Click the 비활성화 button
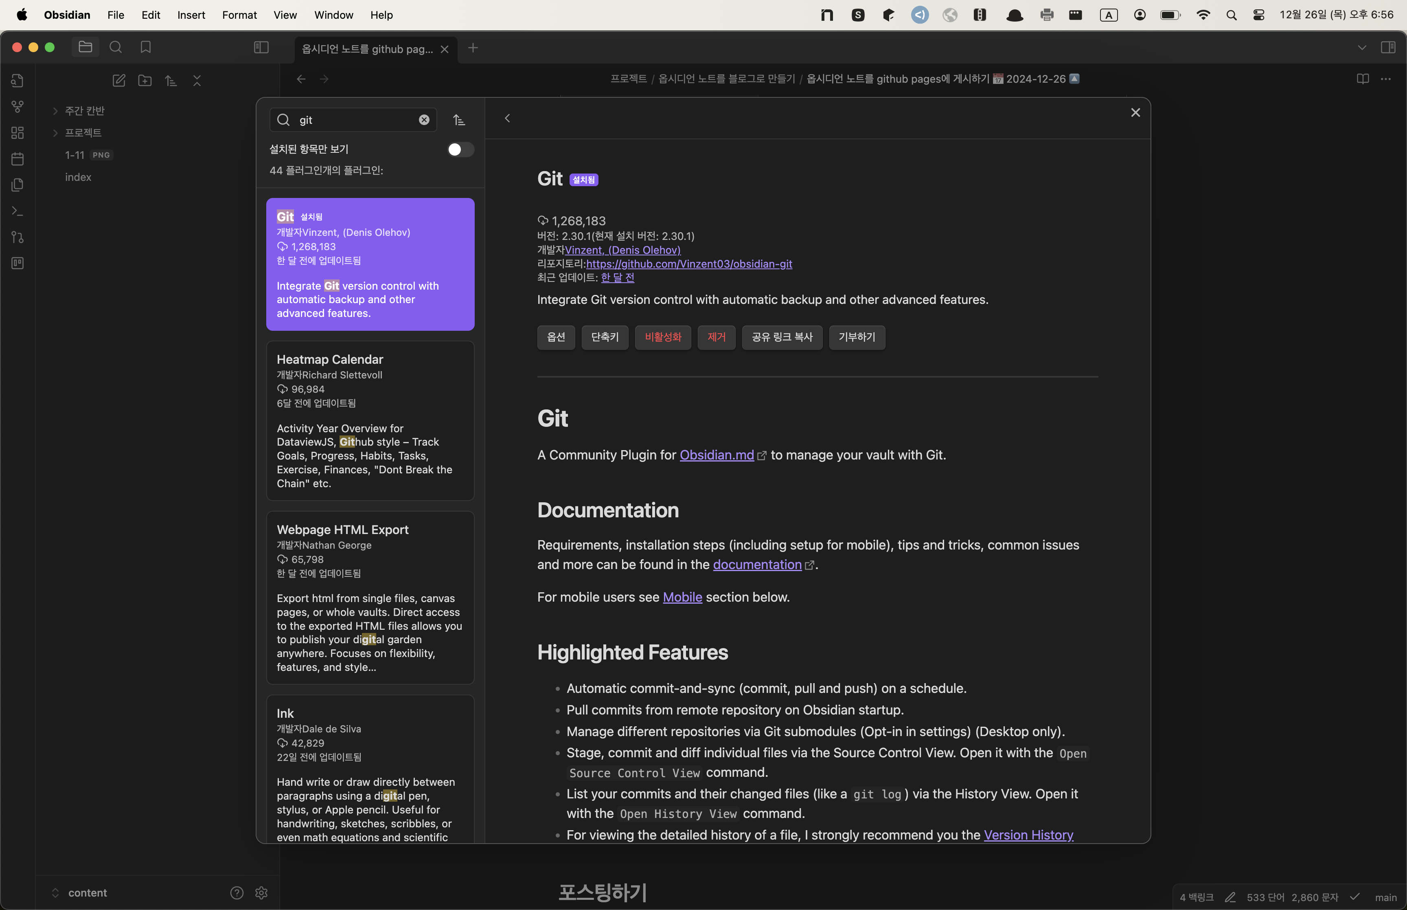Viewport: 1407px width, 910px height. pos(662,337)
